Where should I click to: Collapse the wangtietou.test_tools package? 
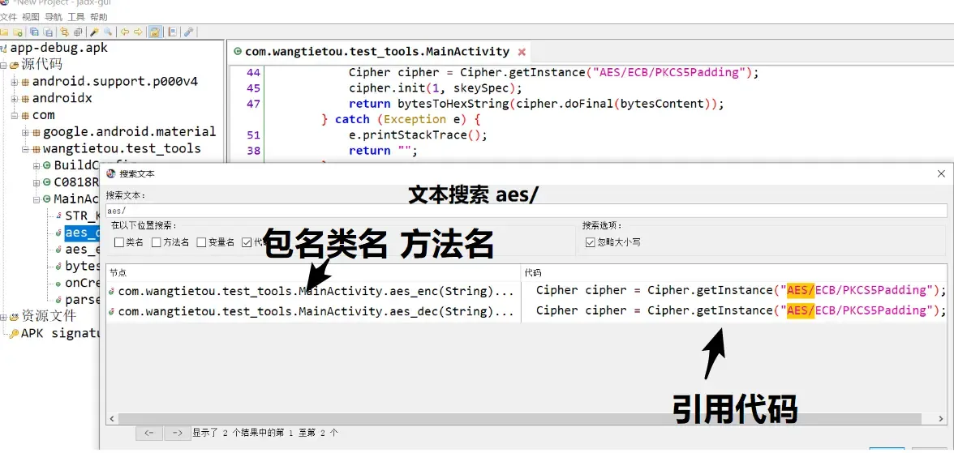[26, 149]
